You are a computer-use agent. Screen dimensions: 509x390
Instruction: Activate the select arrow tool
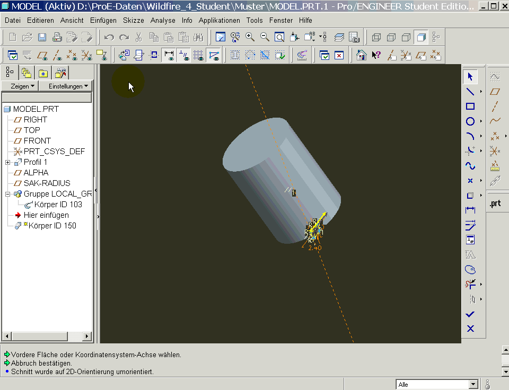[x=470, y=77]
